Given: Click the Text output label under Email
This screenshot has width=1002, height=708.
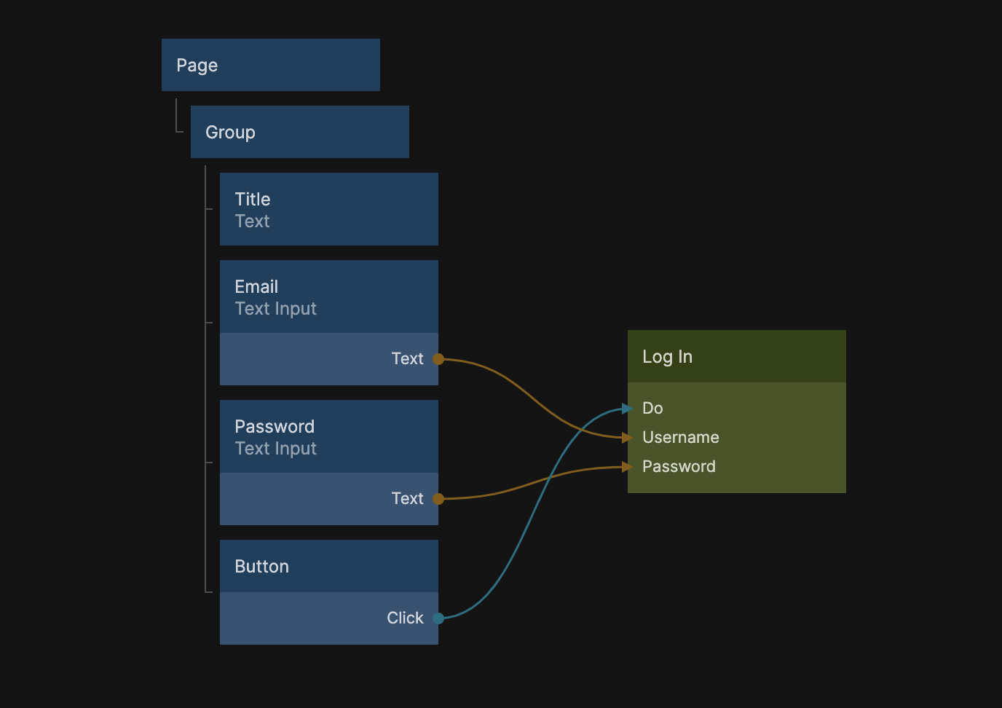Looking at the screenshot, I should tap(407, 358).
